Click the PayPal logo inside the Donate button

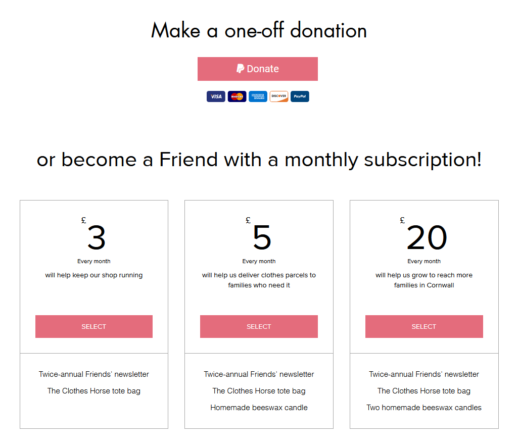[x=241, y=69]
